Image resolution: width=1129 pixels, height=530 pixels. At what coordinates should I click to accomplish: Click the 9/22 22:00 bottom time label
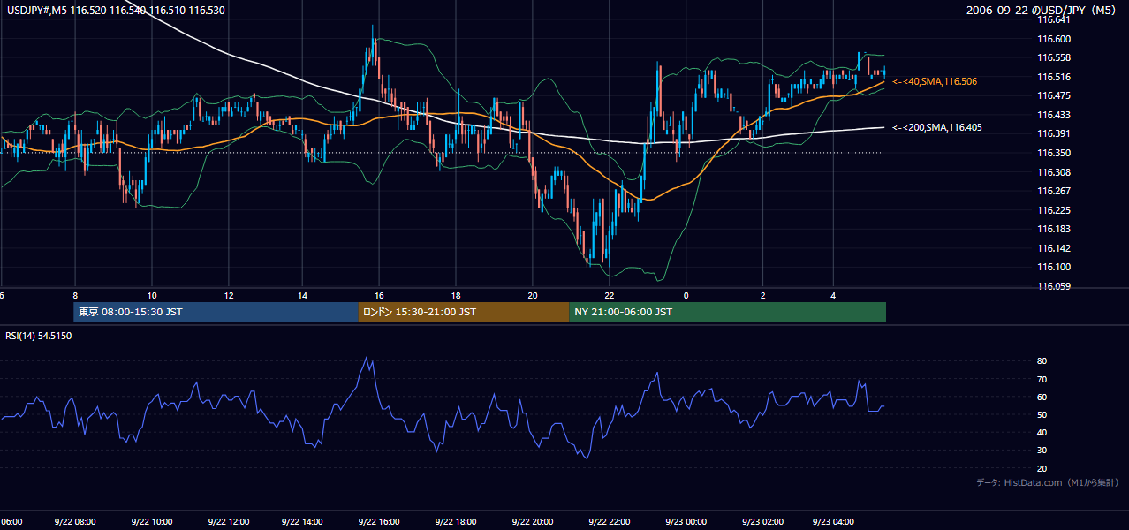[608, 522]
